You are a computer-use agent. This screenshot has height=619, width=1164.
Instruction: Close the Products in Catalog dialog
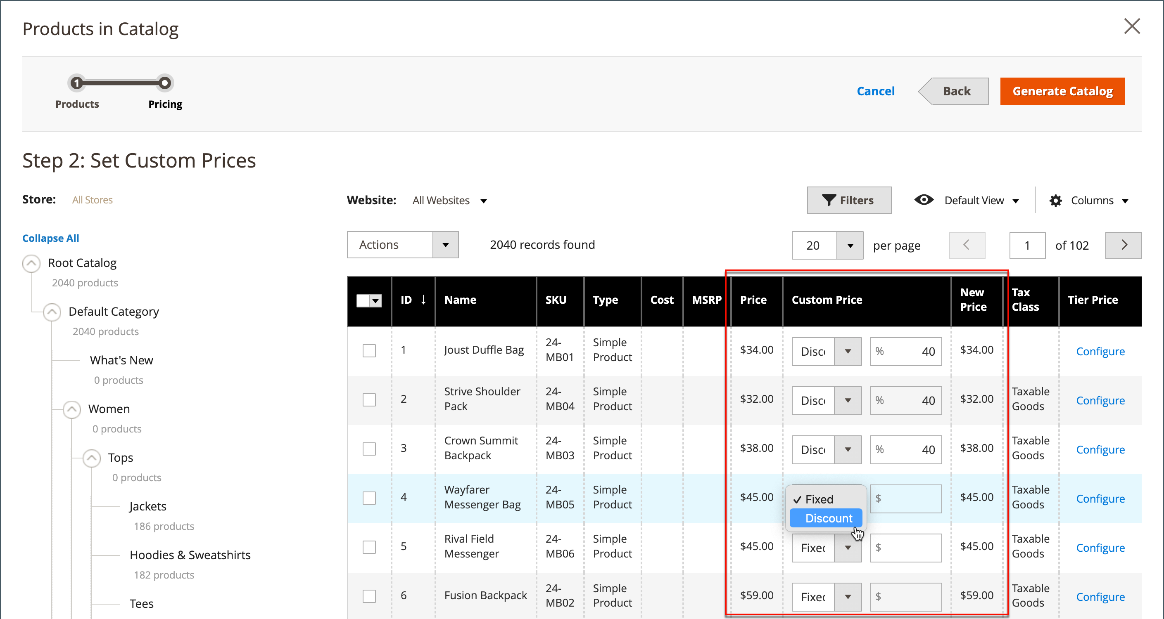tap(1131, 26)
